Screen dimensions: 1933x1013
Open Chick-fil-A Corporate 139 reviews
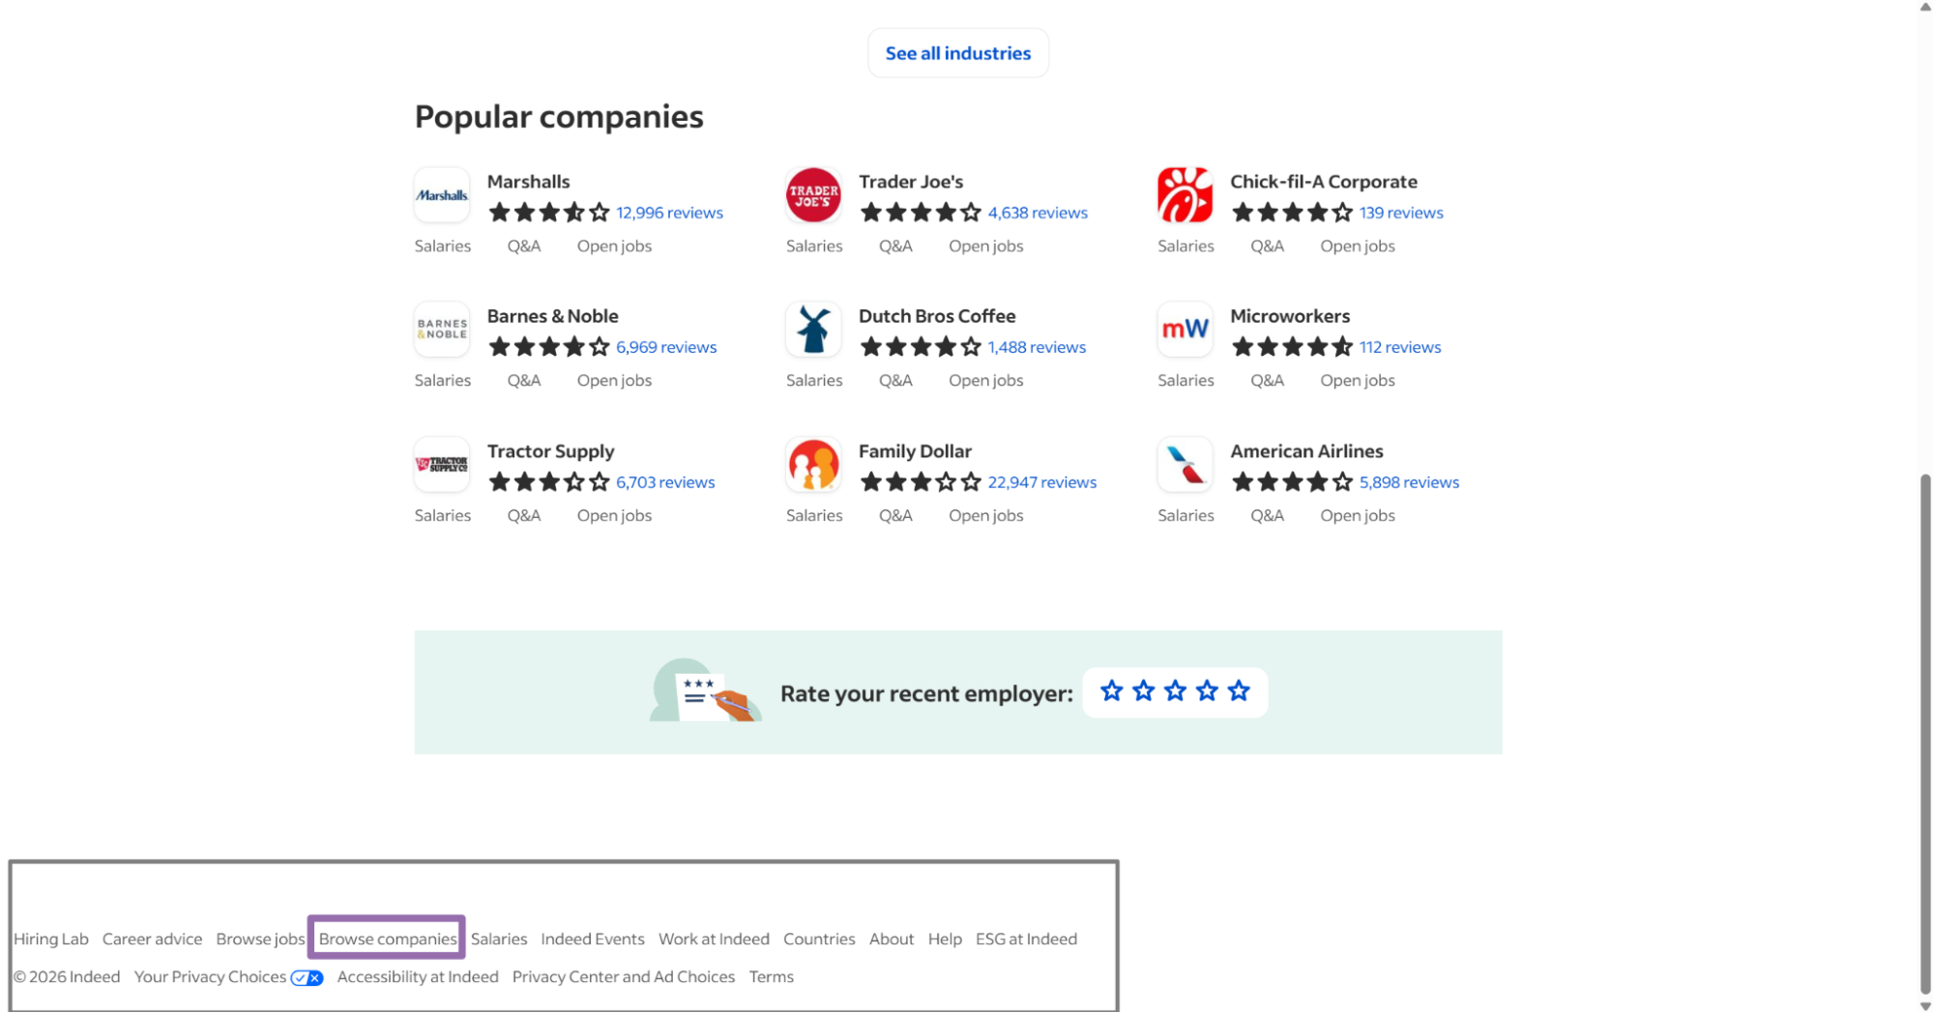(x=1401, y=213)
